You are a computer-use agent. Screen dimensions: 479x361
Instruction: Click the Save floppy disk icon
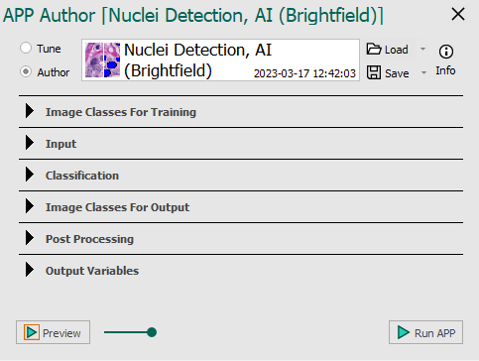(374, 72)
